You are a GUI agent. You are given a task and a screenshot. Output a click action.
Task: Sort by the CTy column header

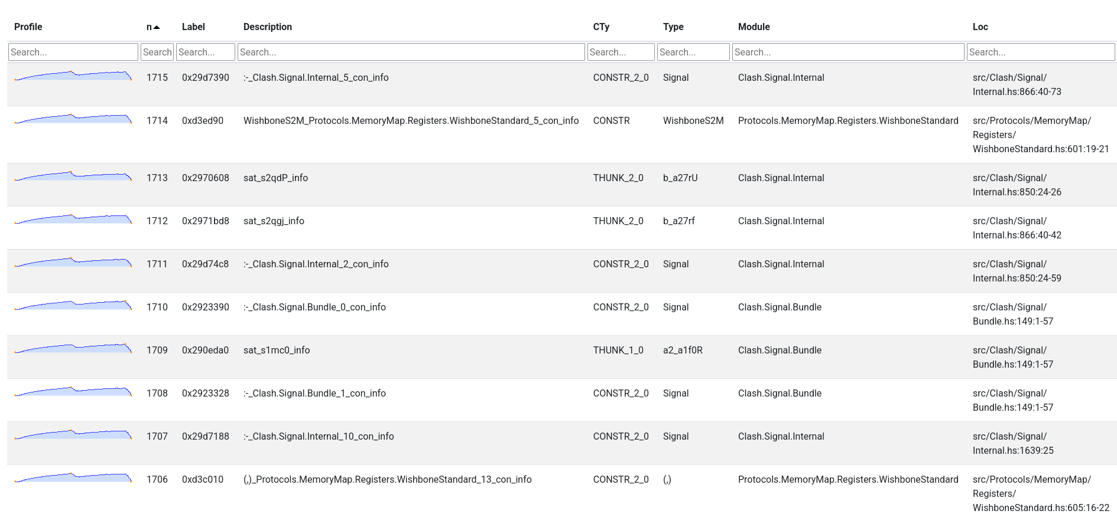click(601, 27)
